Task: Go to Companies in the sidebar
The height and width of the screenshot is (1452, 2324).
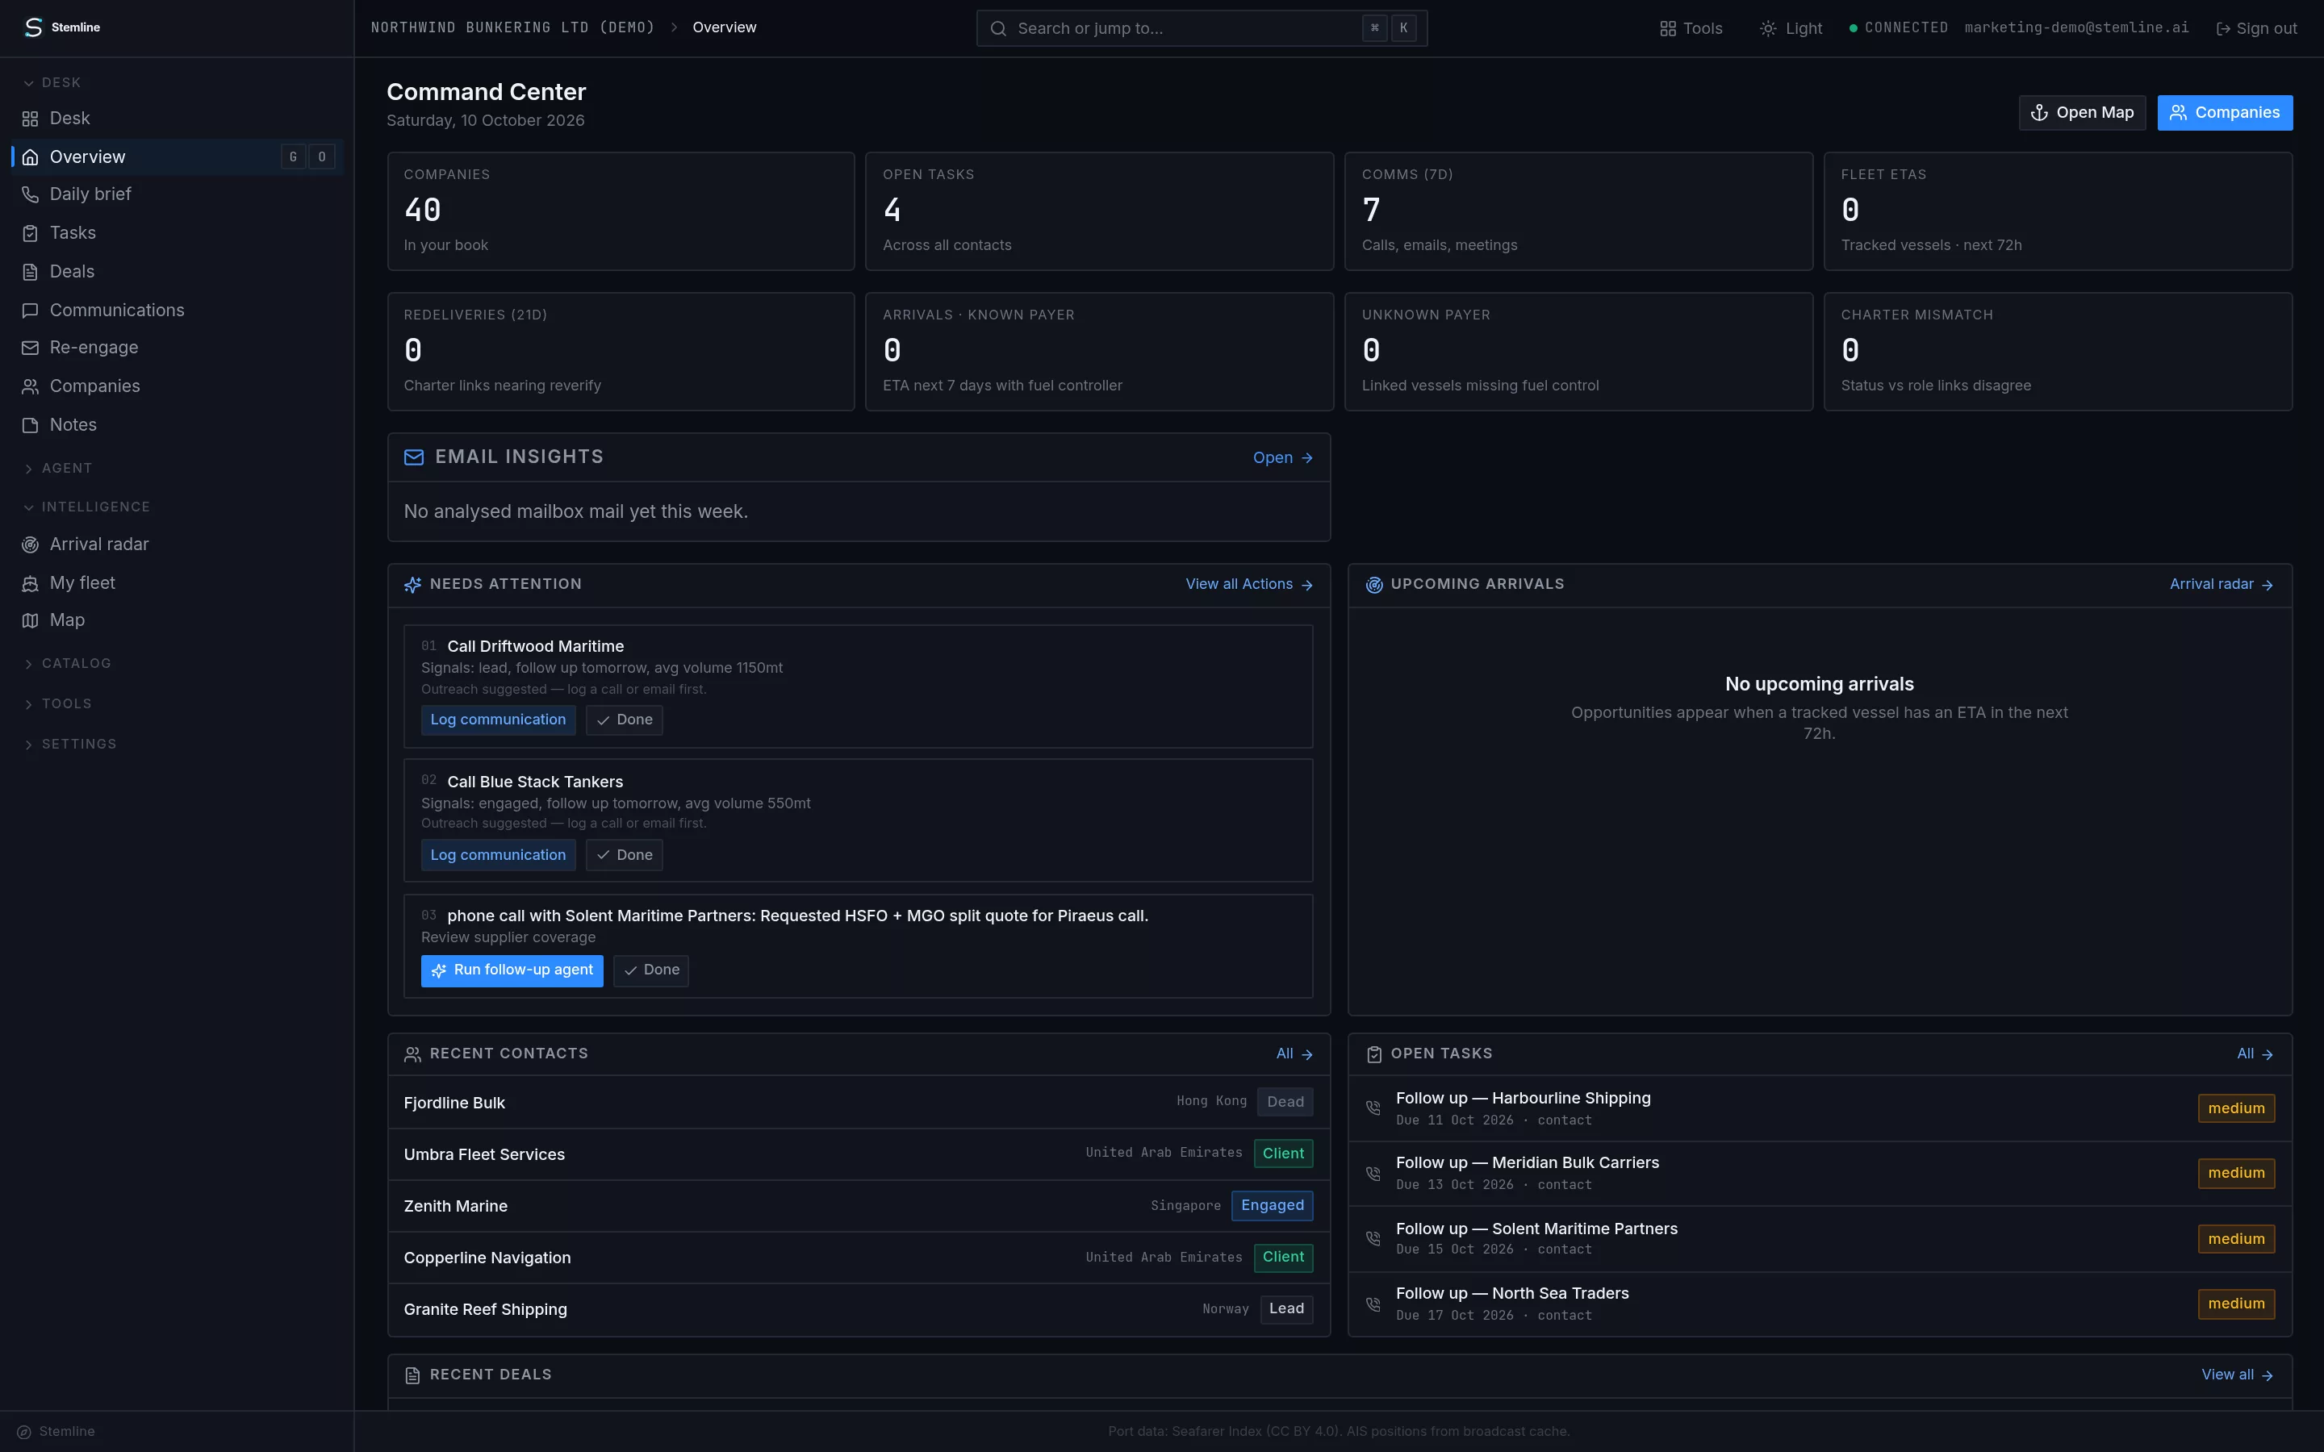Action: (x=178, y=386)
